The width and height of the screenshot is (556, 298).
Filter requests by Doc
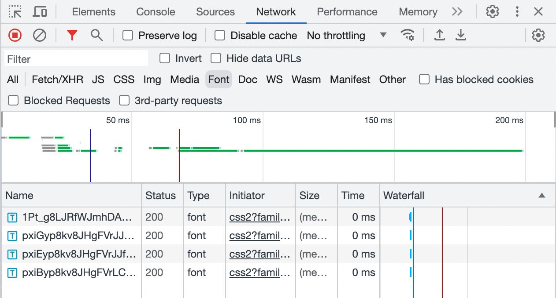click(248, 80)
